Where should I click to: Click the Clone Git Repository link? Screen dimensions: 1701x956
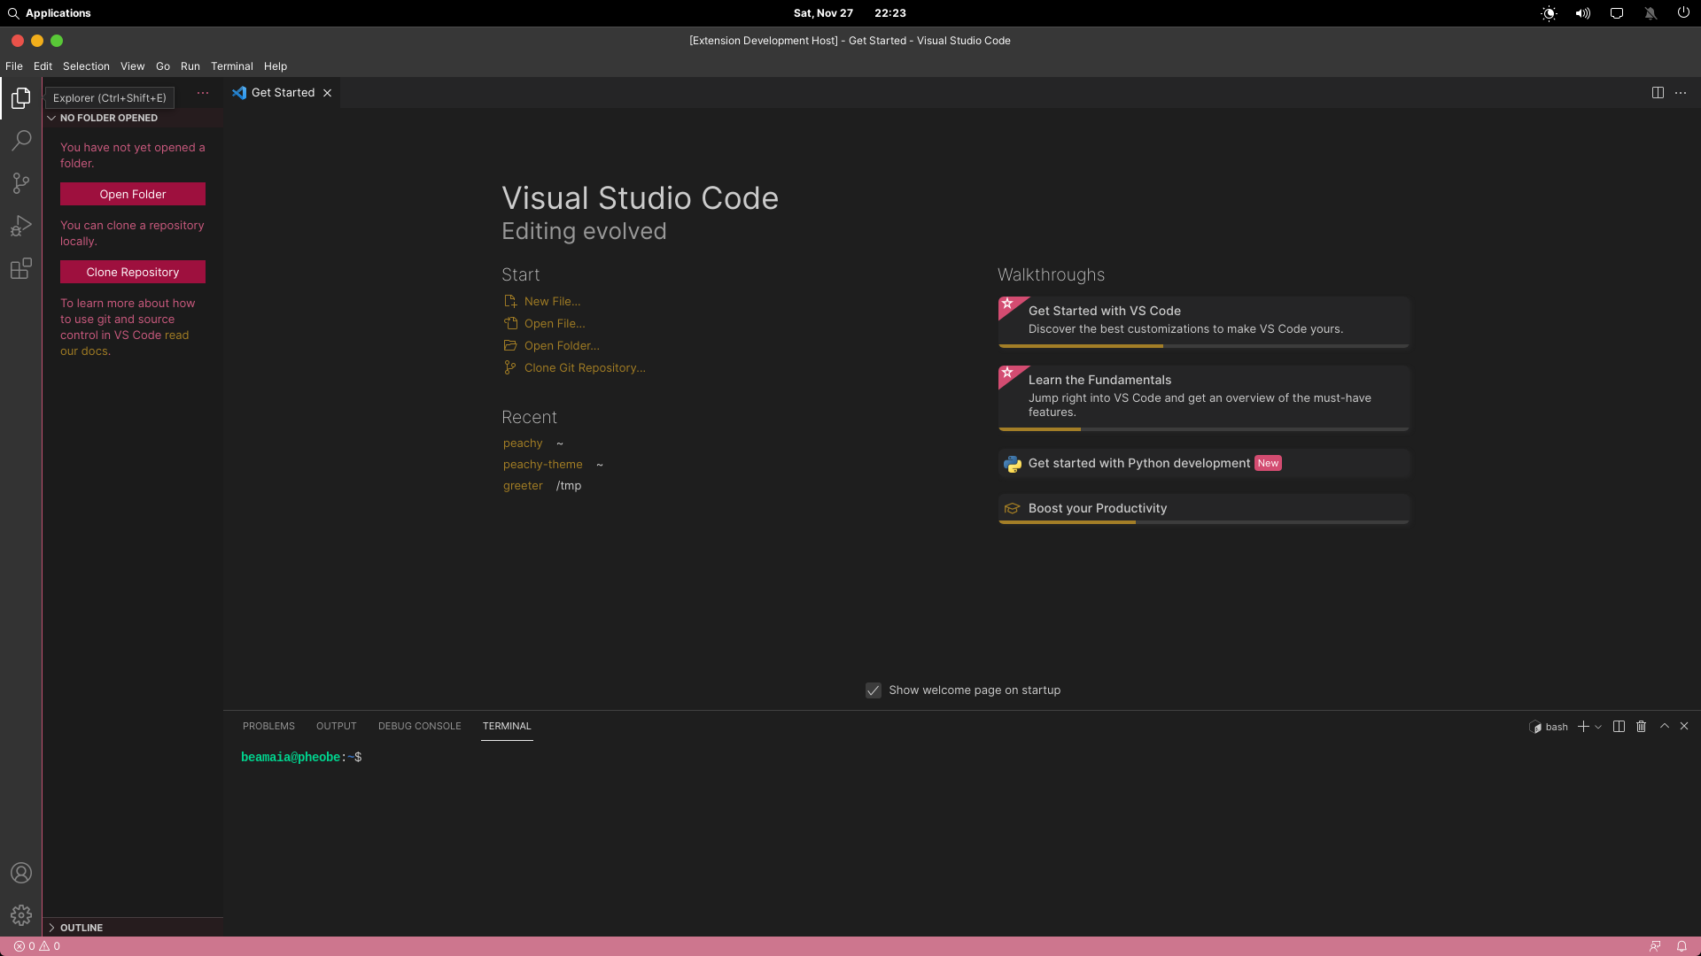coord(584,368)
